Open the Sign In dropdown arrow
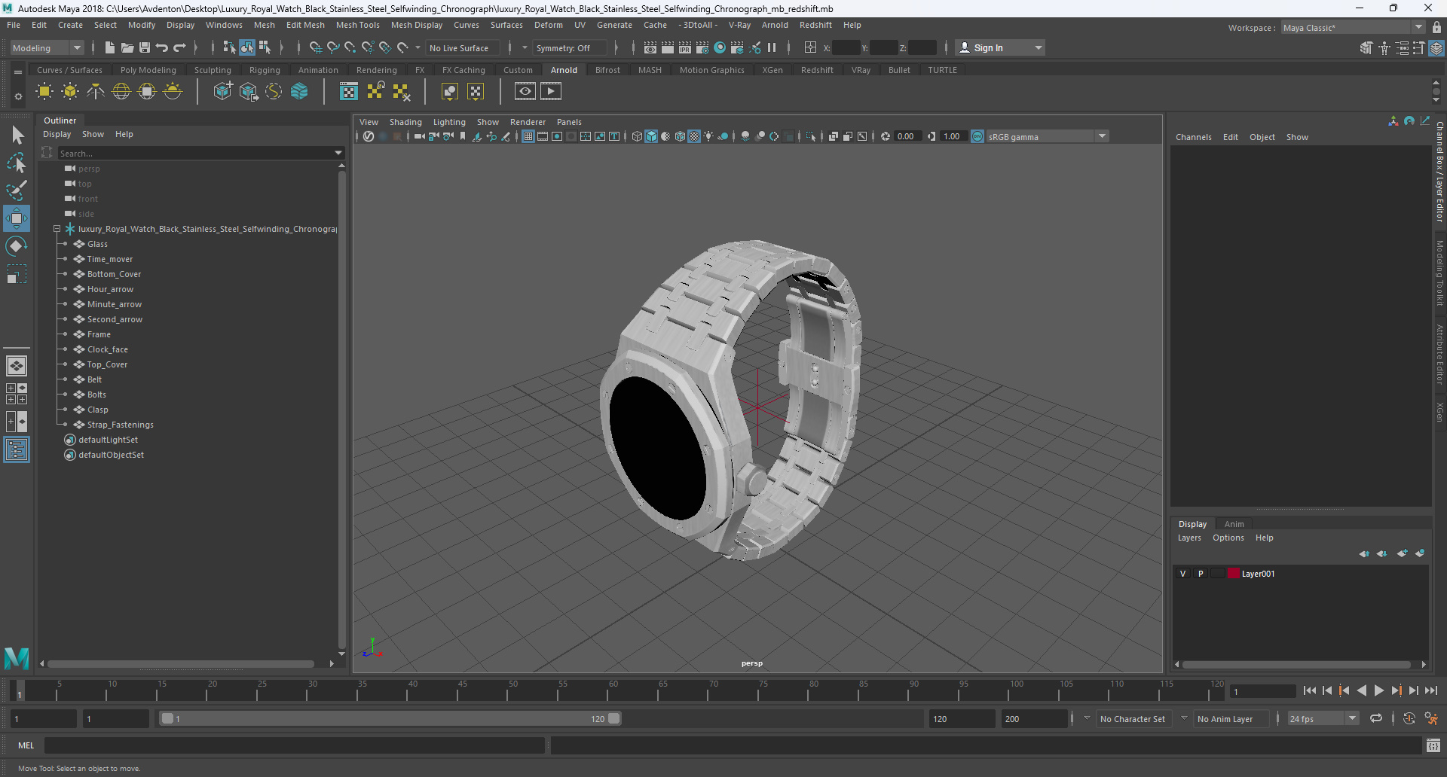This screenshot has width=1447, height=777. 1039,47
